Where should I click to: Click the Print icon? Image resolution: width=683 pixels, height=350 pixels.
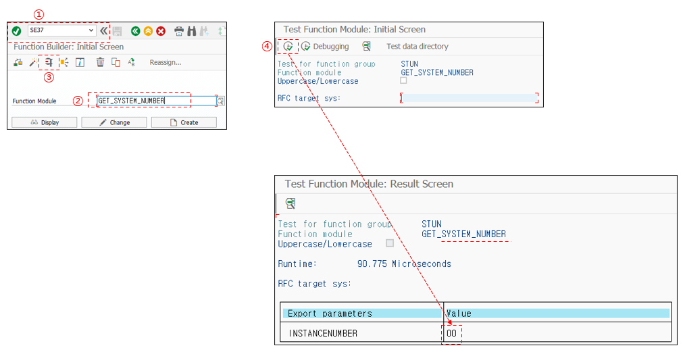(x=178, y=31)
